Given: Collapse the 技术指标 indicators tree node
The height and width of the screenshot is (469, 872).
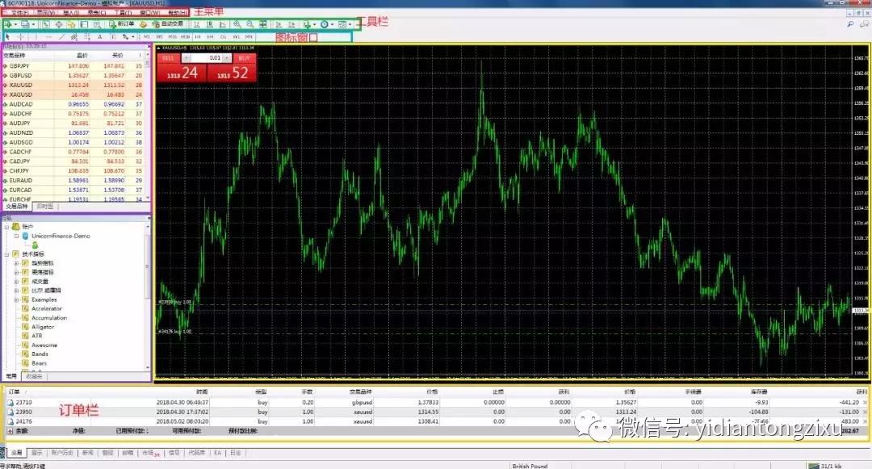Looking at the screenshot, I should pyautogui.click(x=6, y=253).
